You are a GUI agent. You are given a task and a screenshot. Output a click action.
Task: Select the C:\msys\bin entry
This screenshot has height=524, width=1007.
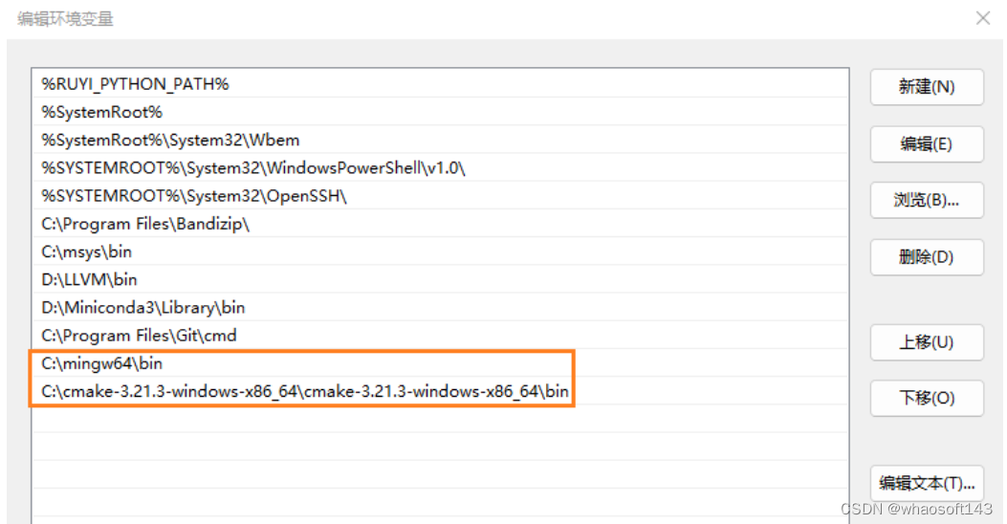440,251
